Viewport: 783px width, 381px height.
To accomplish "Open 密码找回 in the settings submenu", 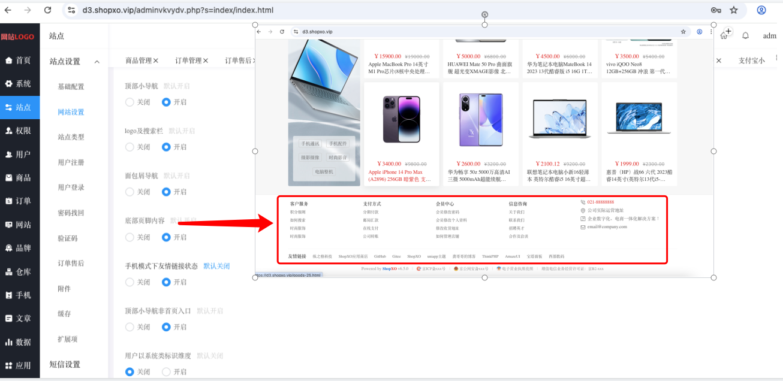I will 71,213.
